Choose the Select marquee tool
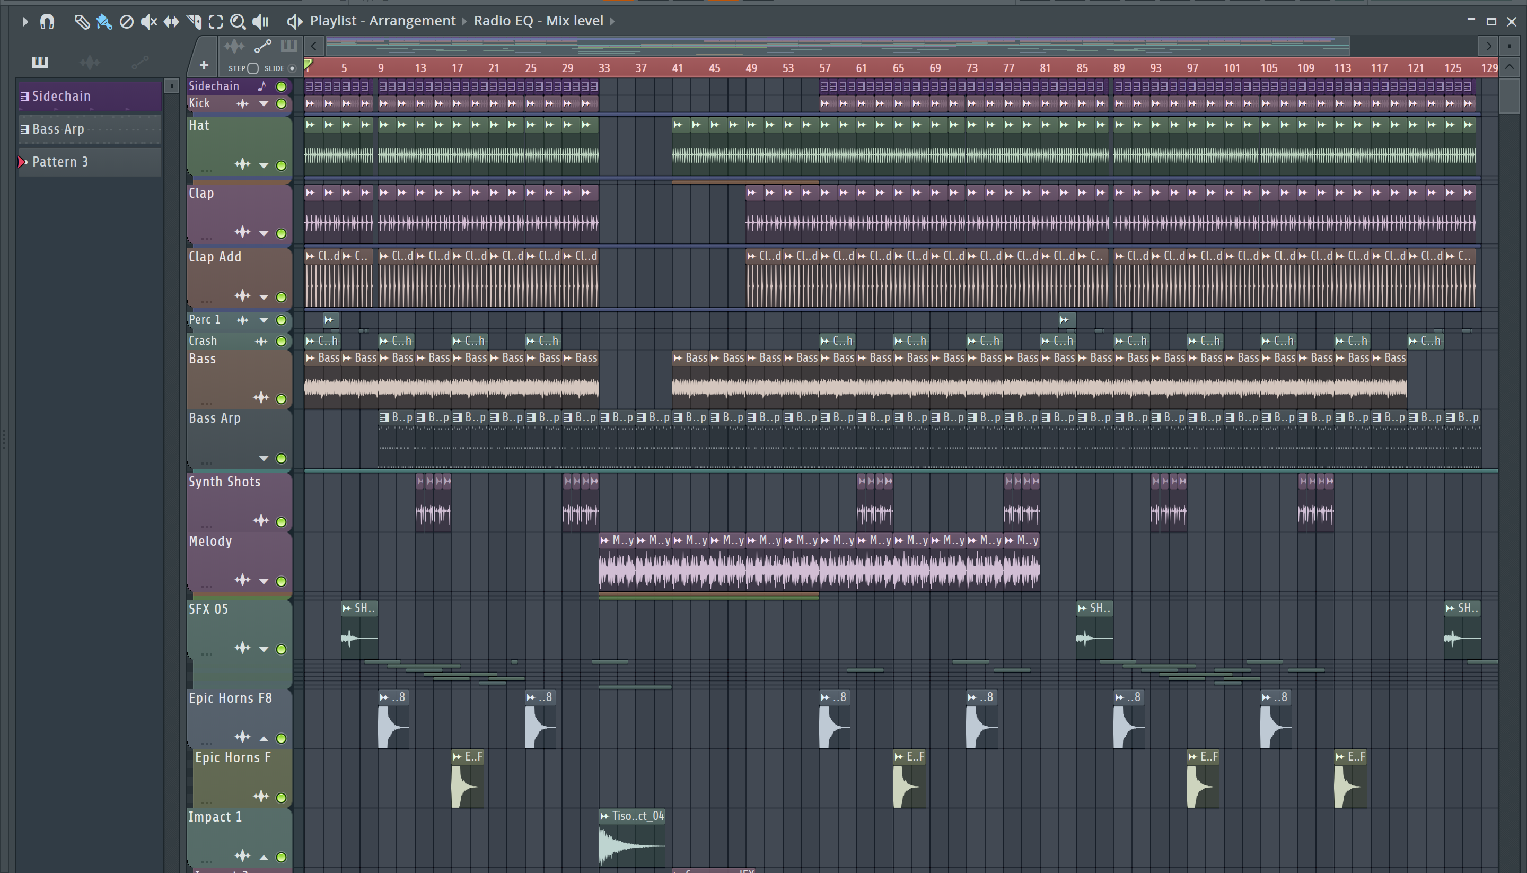Image resolution: width=1527 pixels, height=873 pixels. coord(216,22)
